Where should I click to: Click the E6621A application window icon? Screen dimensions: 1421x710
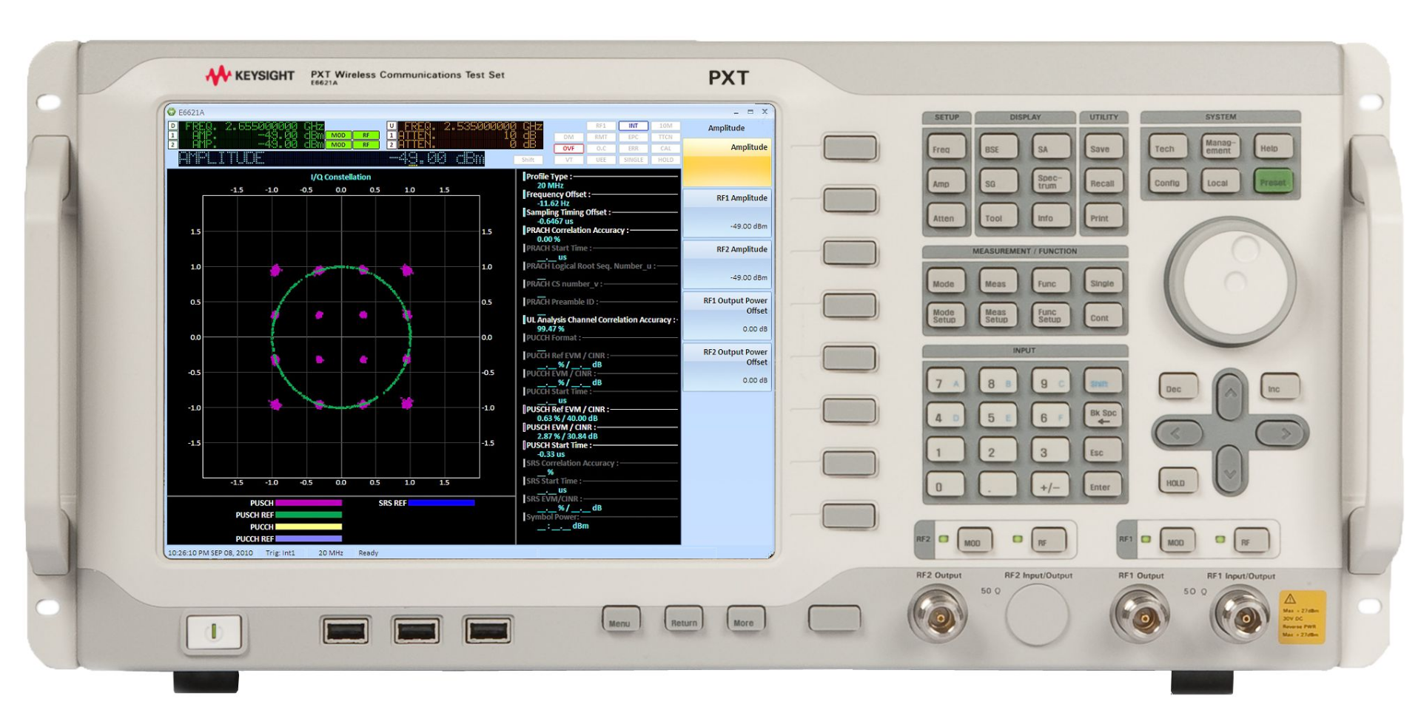click(x=172, y=112)
